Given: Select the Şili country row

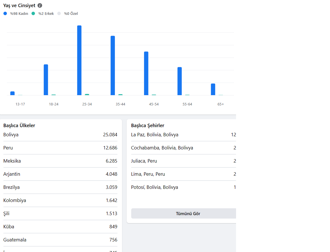Looking at the screenshot, I should coord(60,213).
